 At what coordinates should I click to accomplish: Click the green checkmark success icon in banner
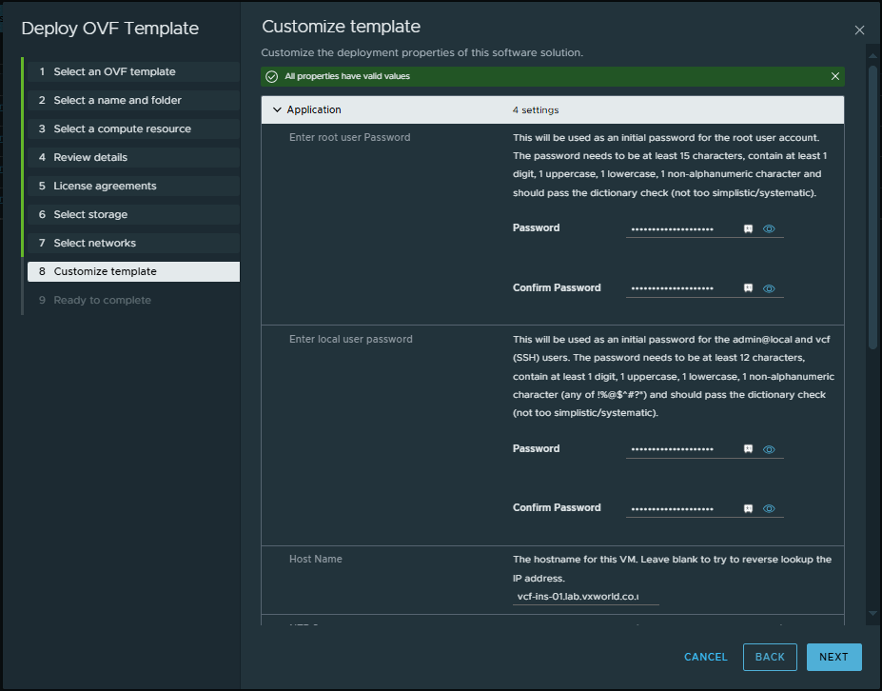(x=272, y=76)
